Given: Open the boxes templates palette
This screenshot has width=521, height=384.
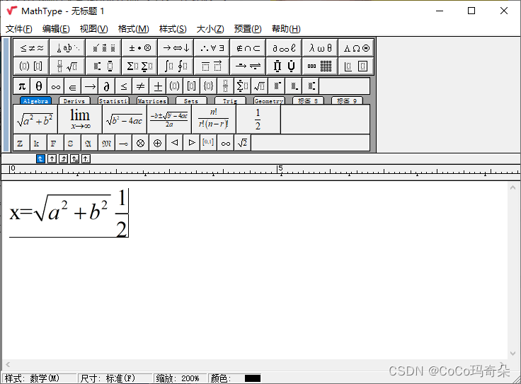Looking at the screenshot, I should click(x=357, y=66).
